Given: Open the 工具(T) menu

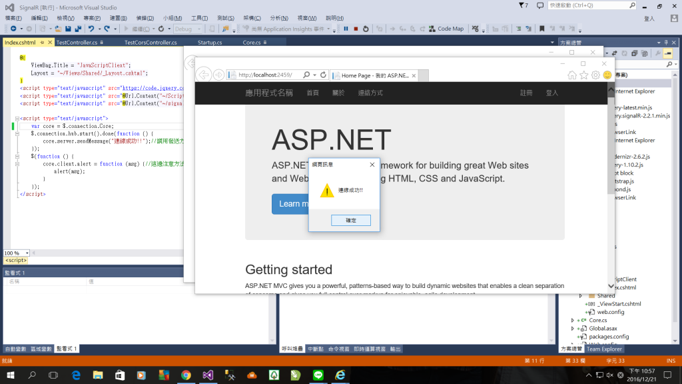Looking at the screenshot, I should (199, 18).
